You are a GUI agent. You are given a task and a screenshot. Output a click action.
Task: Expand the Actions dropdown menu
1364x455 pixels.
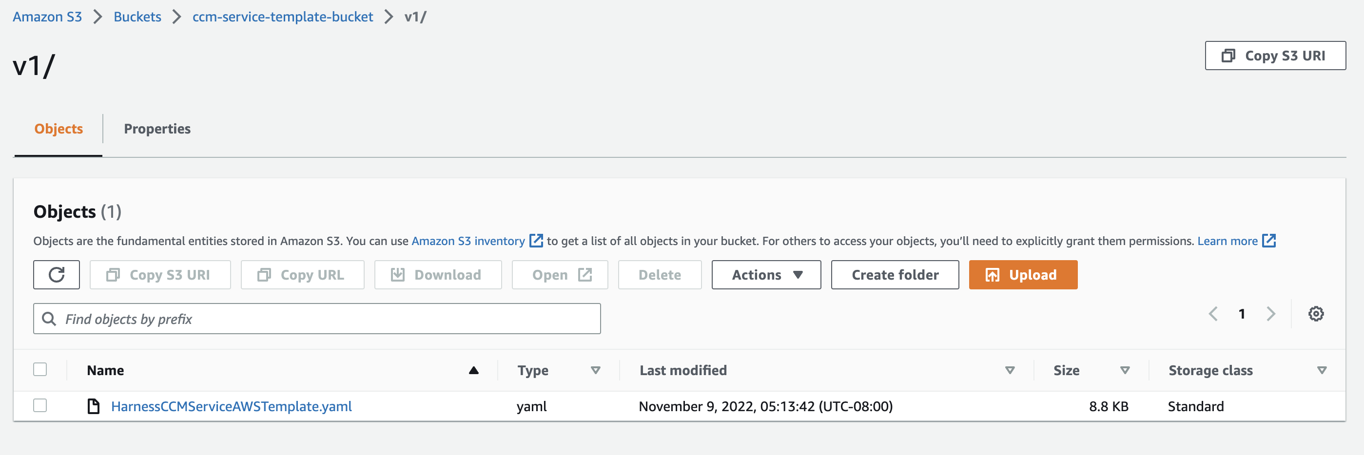[x=766, y=275]
